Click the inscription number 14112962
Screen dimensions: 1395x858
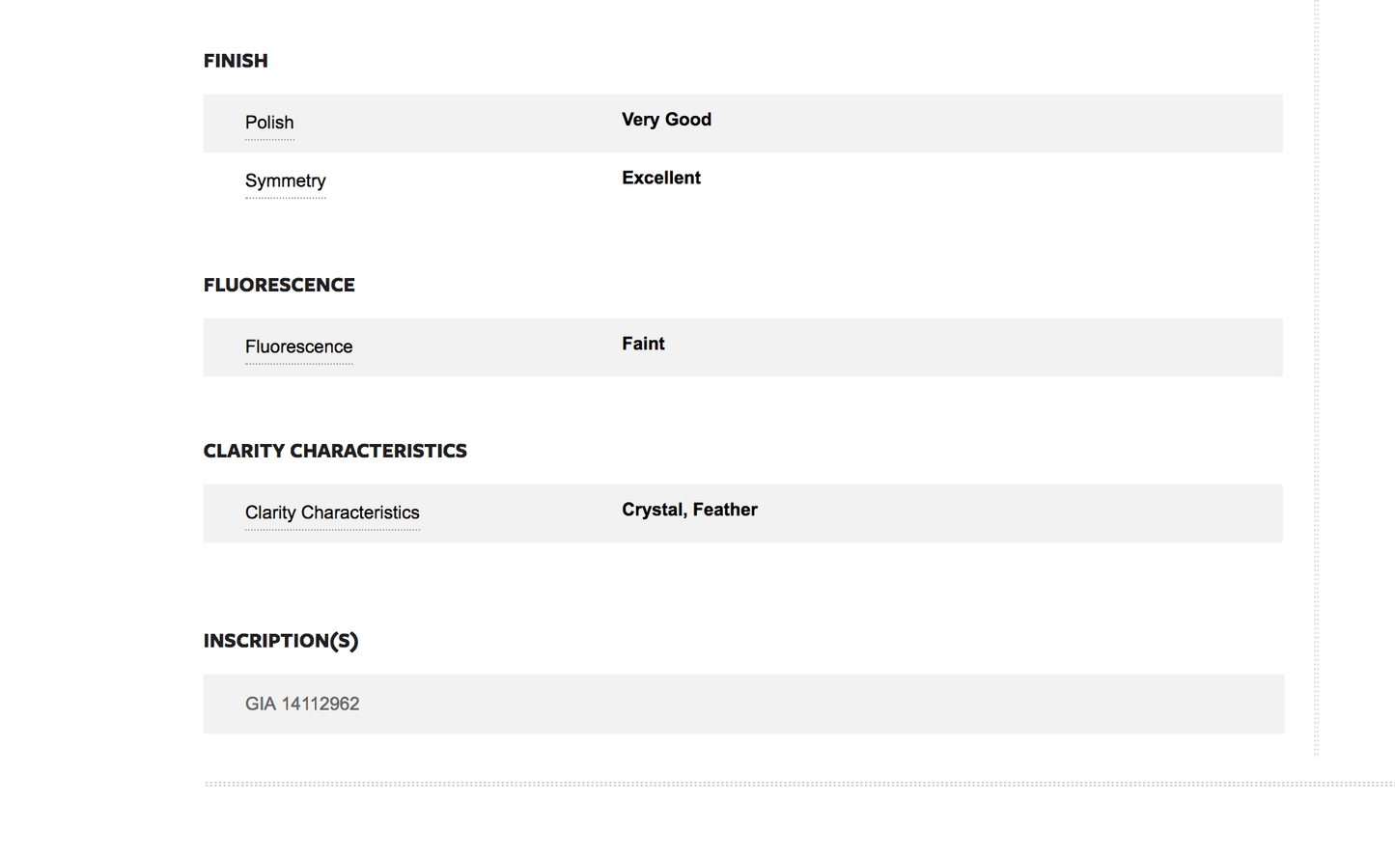[321, 704]
